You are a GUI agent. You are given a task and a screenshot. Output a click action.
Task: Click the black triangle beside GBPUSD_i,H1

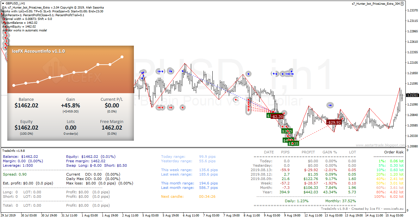coord(3,3)
